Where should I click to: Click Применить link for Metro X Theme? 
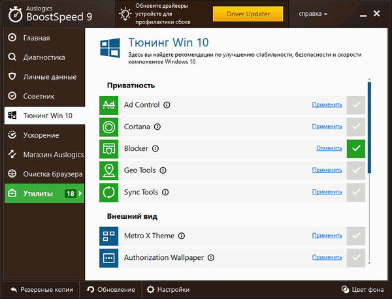click(x=327, y=235)
